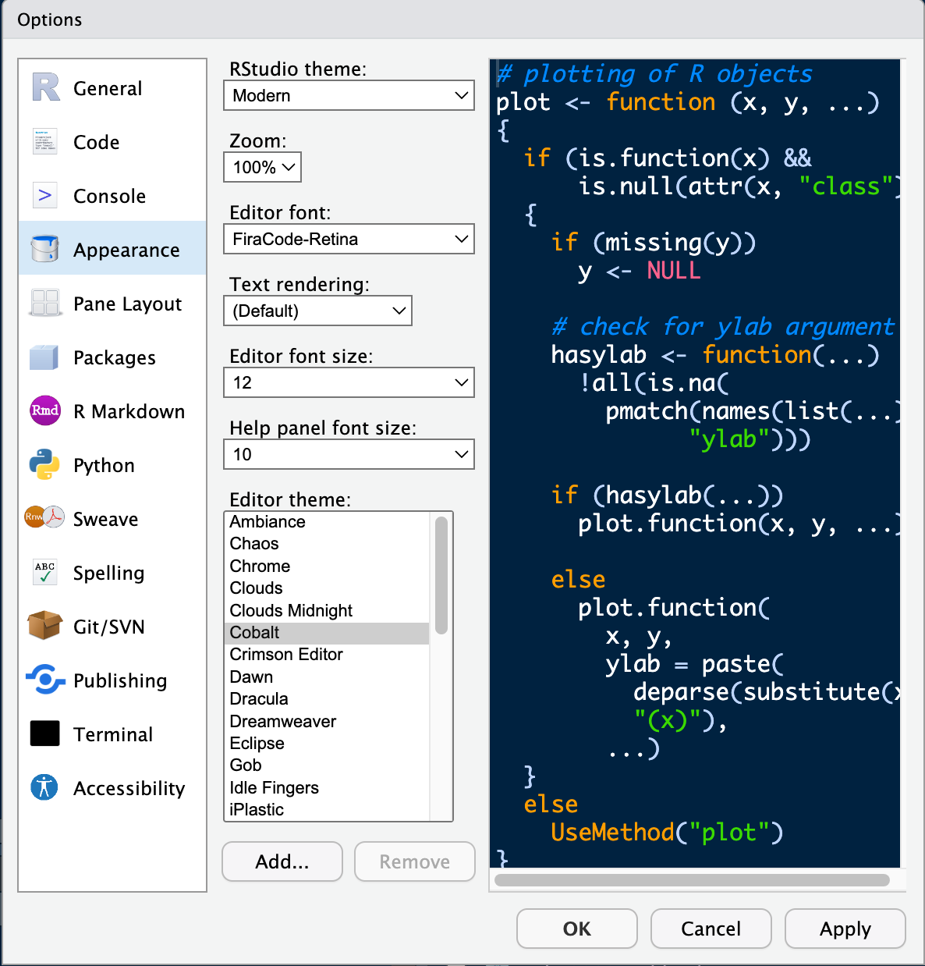Go to R Markdown settings label
The width and height of the screenshot is (925, 966).
pos(129,411)
